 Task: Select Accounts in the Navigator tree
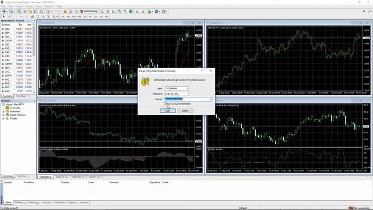pos(15,108)
